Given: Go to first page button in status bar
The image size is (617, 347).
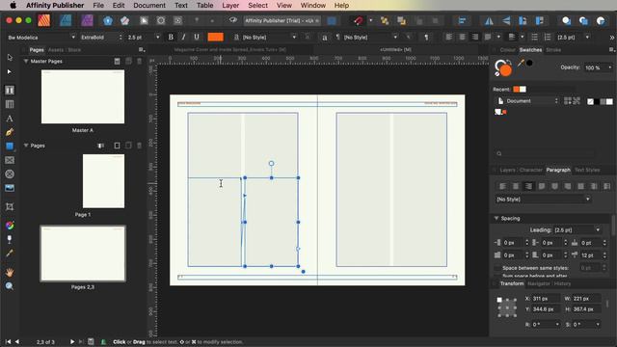Looking at the screenshot, I should (x=8, y=342).
